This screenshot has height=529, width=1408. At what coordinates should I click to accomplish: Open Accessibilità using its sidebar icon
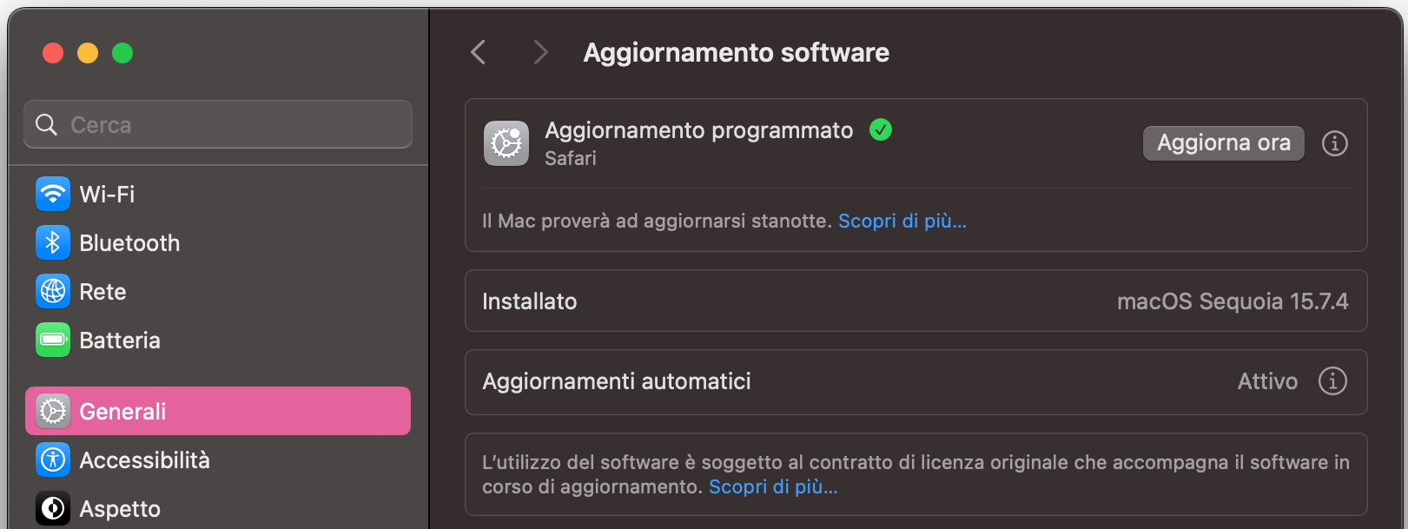click(x=53, y=460)
